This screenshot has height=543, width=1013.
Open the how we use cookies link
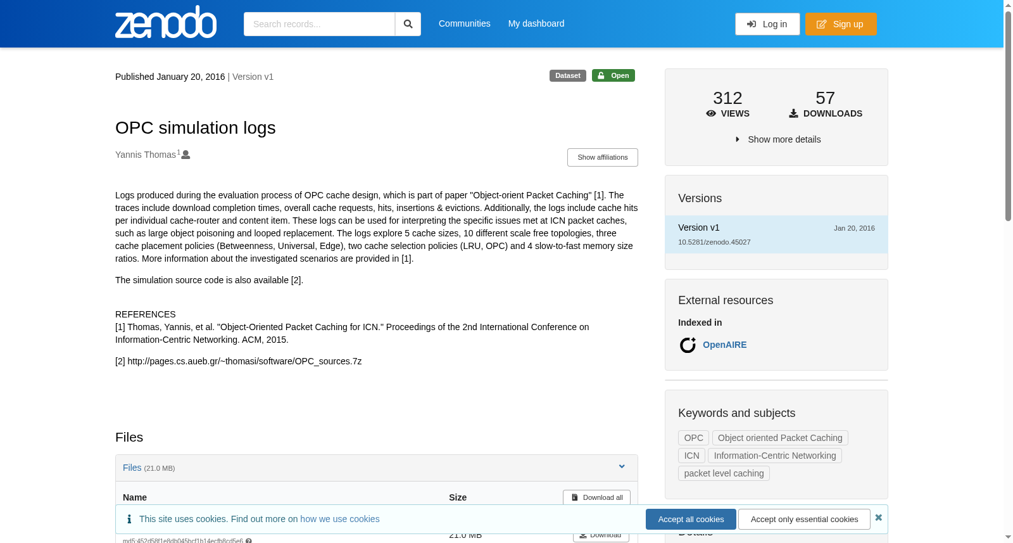tap(340, 519)
